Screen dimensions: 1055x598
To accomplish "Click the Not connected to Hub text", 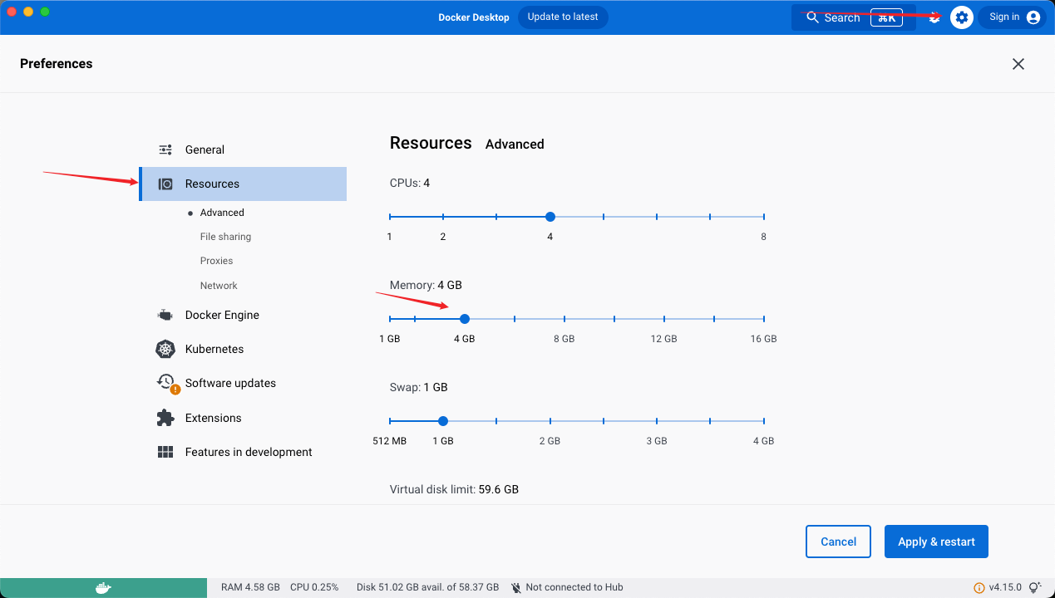I will 574,587.
